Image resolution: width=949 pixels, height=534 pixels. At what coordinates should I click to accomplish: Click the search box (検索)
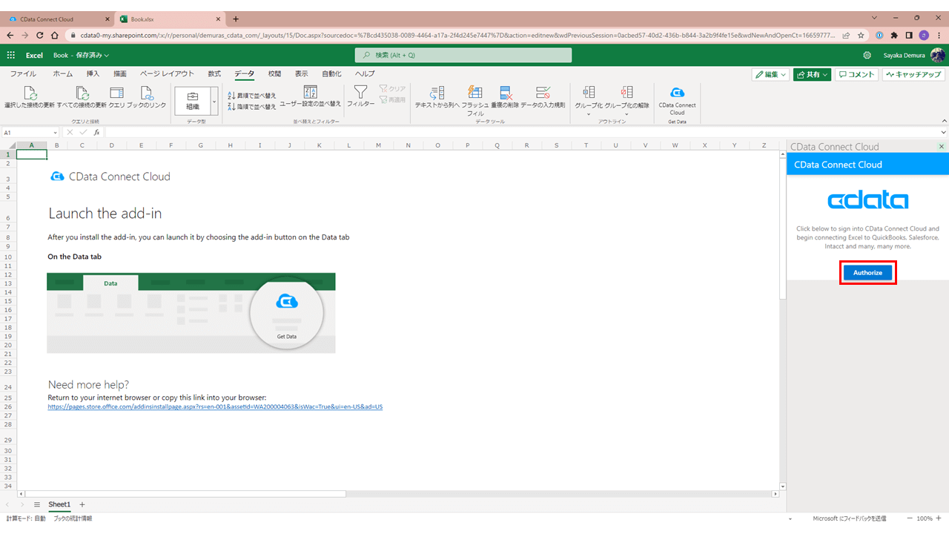point(463,55)
